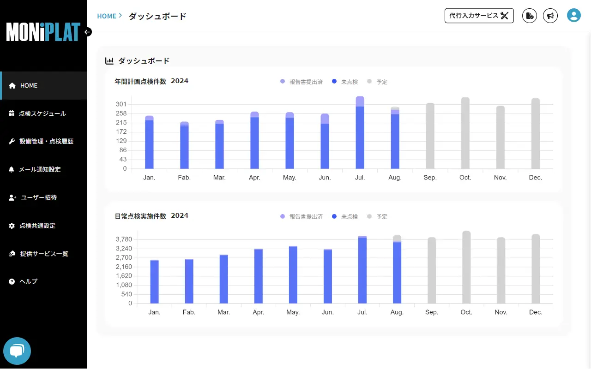
Task: Click the wrench icon for 設備管理・点検履歴
Action: point(12,142)
